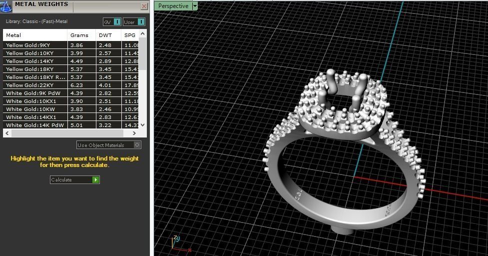488x256 pixels.
Task: Click the SPG column header
Action: tap(130, 35)
